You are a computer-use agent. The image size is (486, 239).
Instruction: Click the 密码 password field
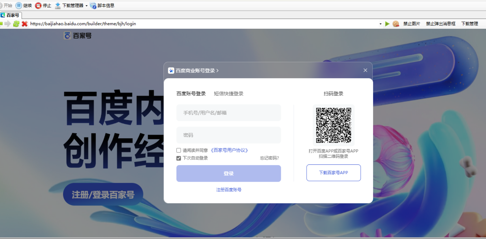(228, 135)
